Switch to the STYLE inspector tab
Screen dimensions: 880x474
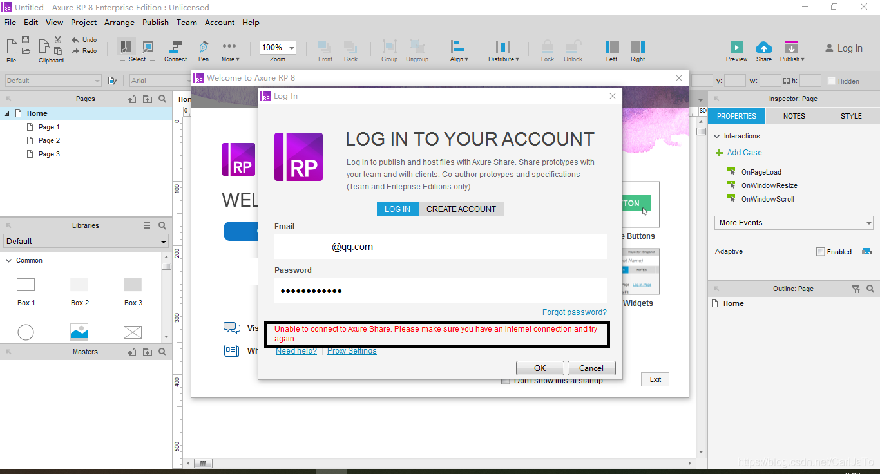(851, 116)
